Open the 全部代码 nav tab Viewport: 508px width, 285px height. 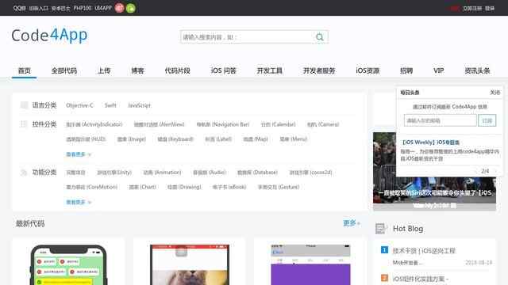[64, 70]
